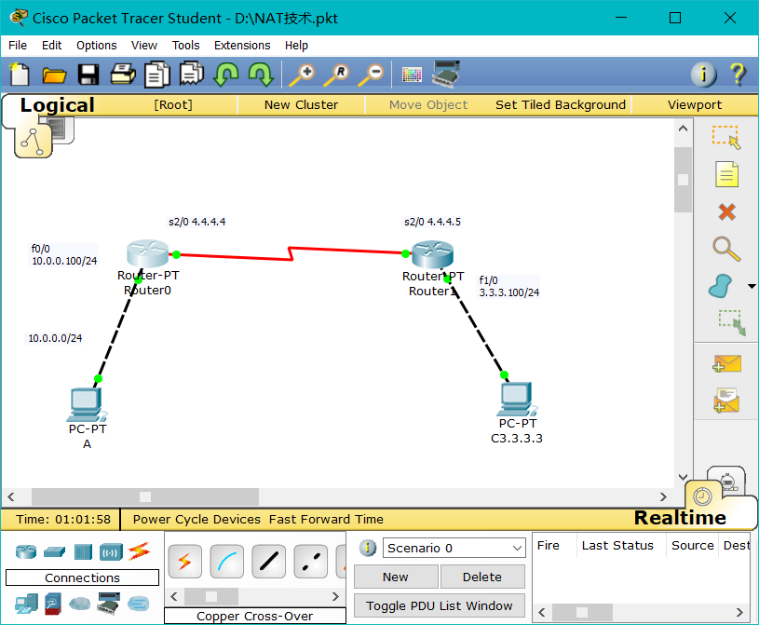Open the drawing palette icon
759x625 pixels.
click(412, 75)
